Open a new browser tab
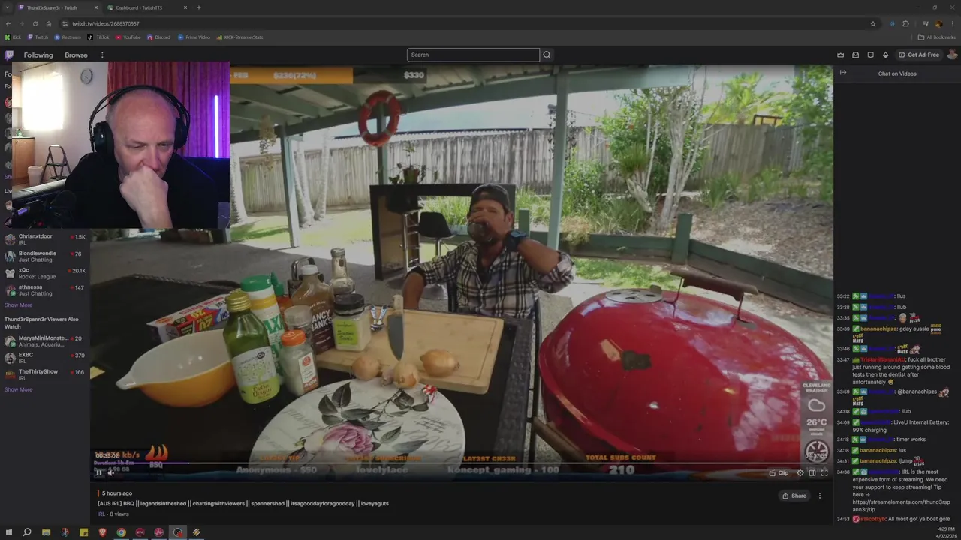The image size is (961, 540). [x=199, y=7]
